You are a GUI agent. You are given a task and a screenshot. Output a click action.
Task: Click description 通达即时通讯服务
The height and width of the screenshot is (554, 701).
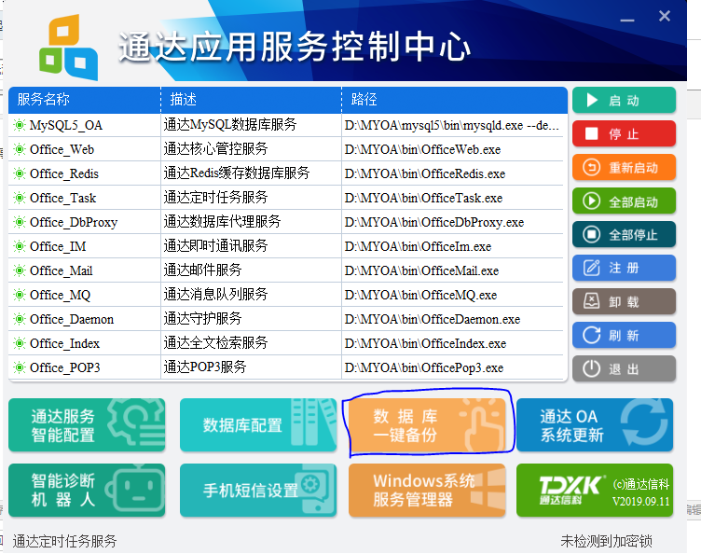[x=216, y=245]
